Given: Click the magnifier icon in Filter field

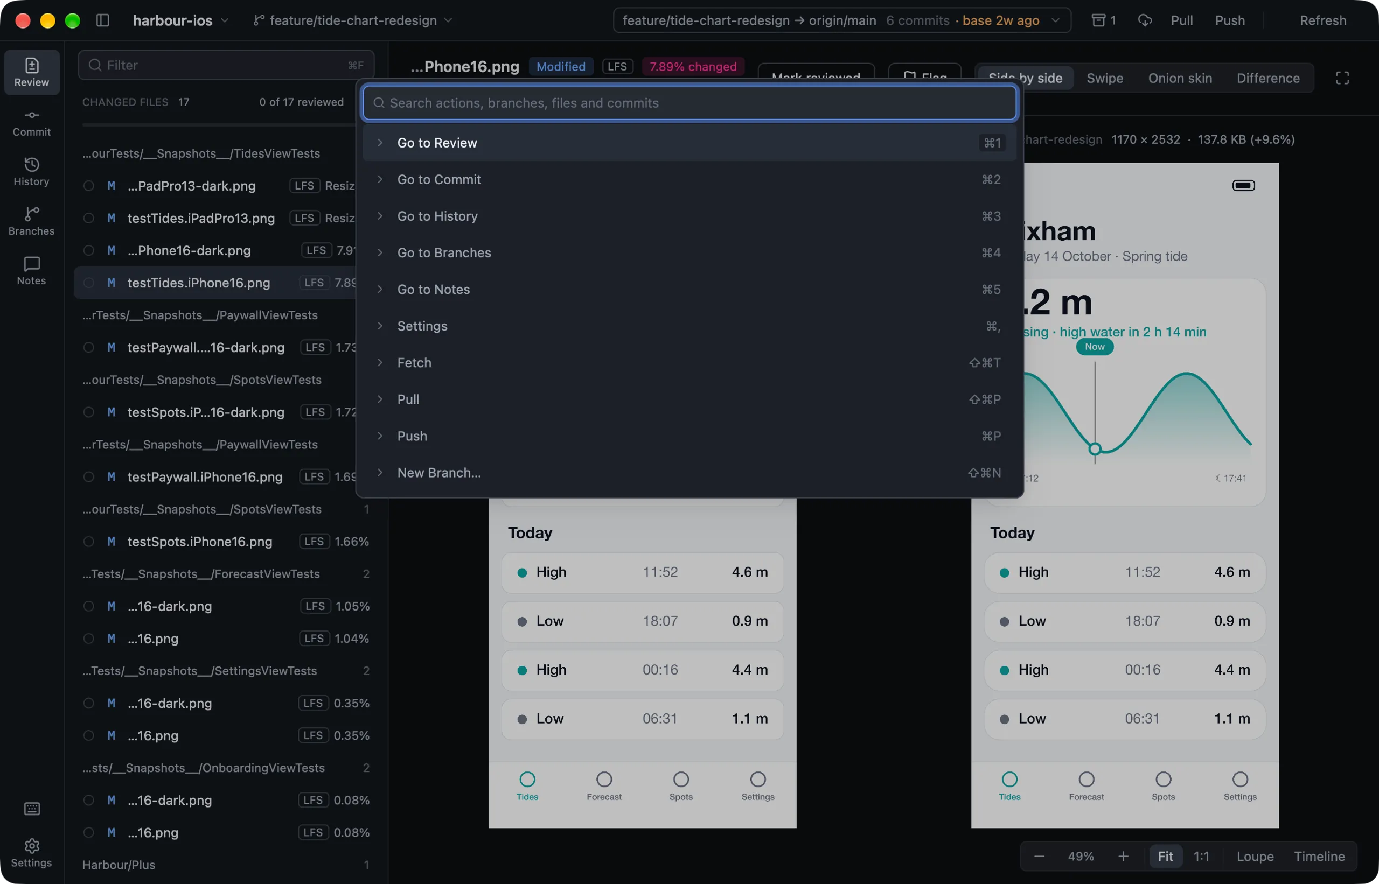Looking at the screenshot, I should pyautogui.click(x=95, y=65).
